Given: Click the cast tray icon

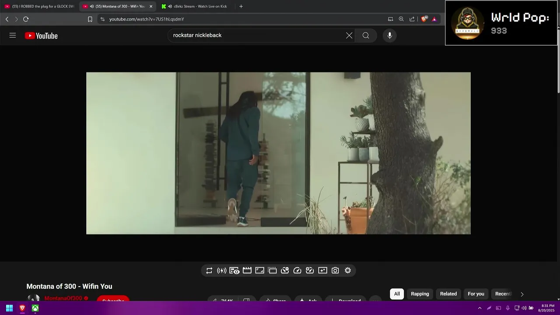Looking at the screenshot, I should (x=498, y=308).
